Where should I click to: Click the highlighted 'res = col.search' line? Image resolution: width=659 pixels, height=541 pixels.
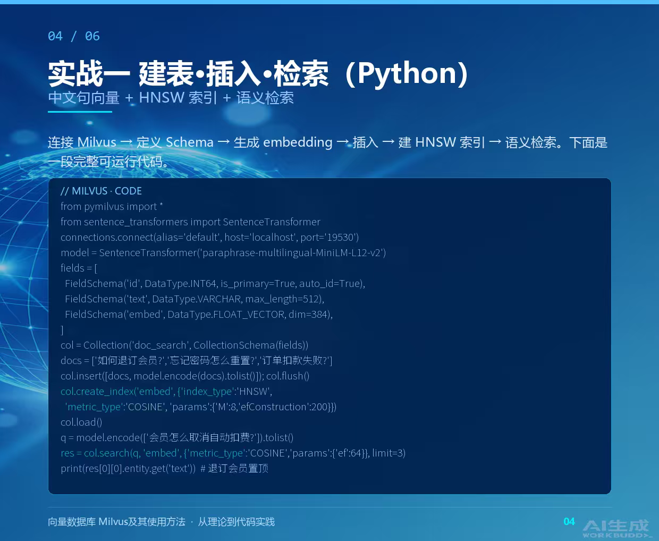click(x=233, y=453)
